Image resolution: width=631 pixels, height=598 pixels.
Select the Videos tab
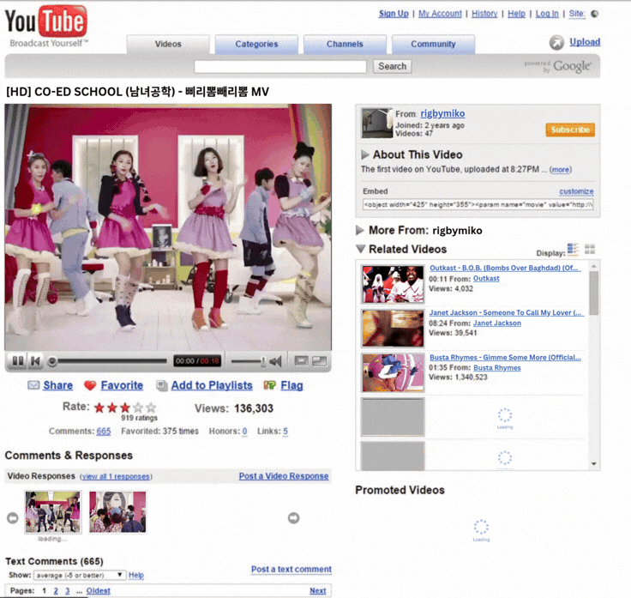click(168, 45)
